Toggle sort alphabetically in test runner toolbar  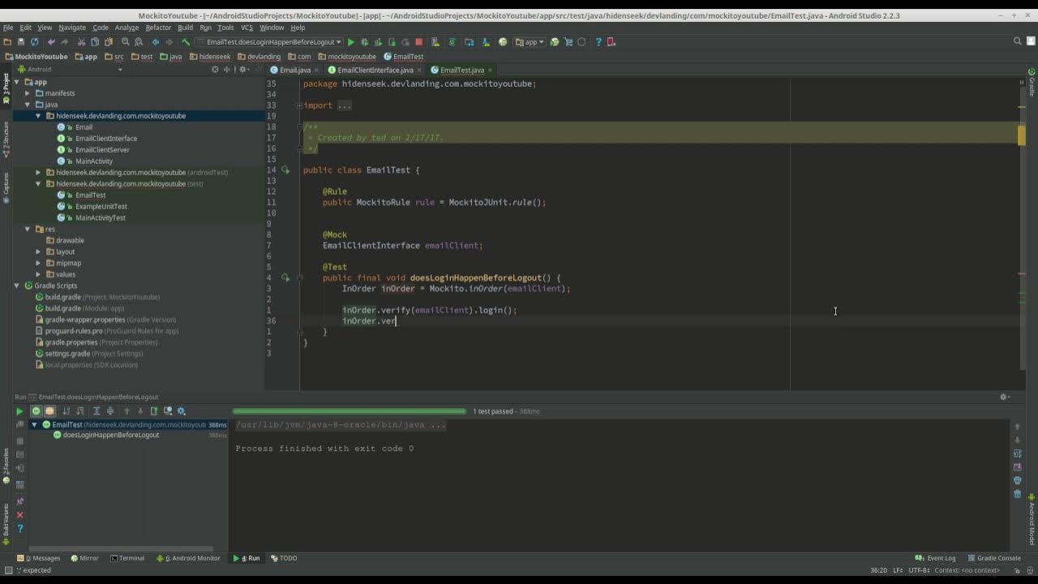click(x=66, y=411)
